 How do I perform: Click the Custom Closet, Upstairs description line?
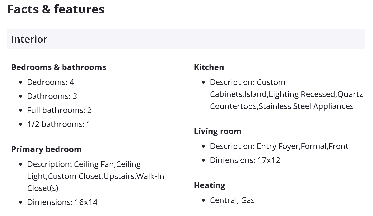click(96, 176)
